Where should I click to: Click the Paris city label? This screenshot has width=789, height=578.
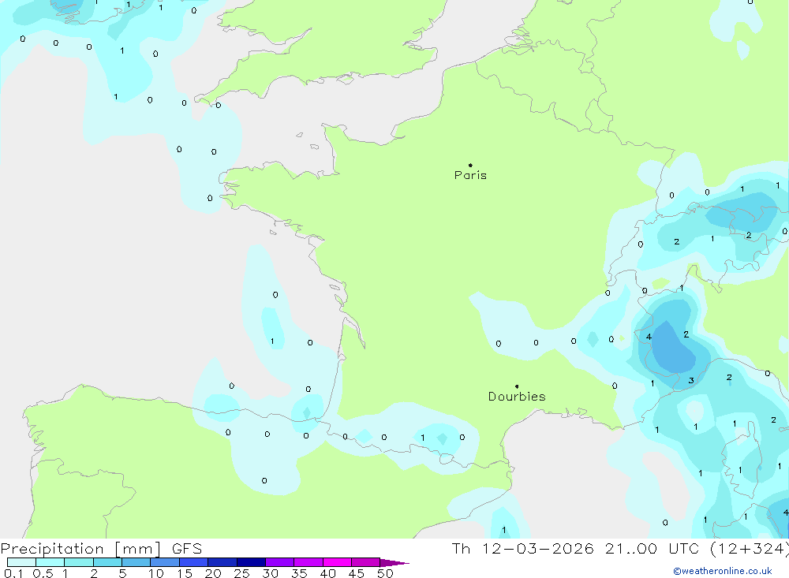(470, 175)
